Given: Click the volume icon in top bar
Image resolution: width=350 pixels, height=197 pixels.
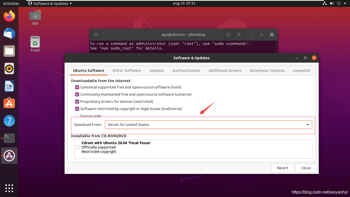Looking at the screenshot, I should pyautogui.click(x=332, y=3).
